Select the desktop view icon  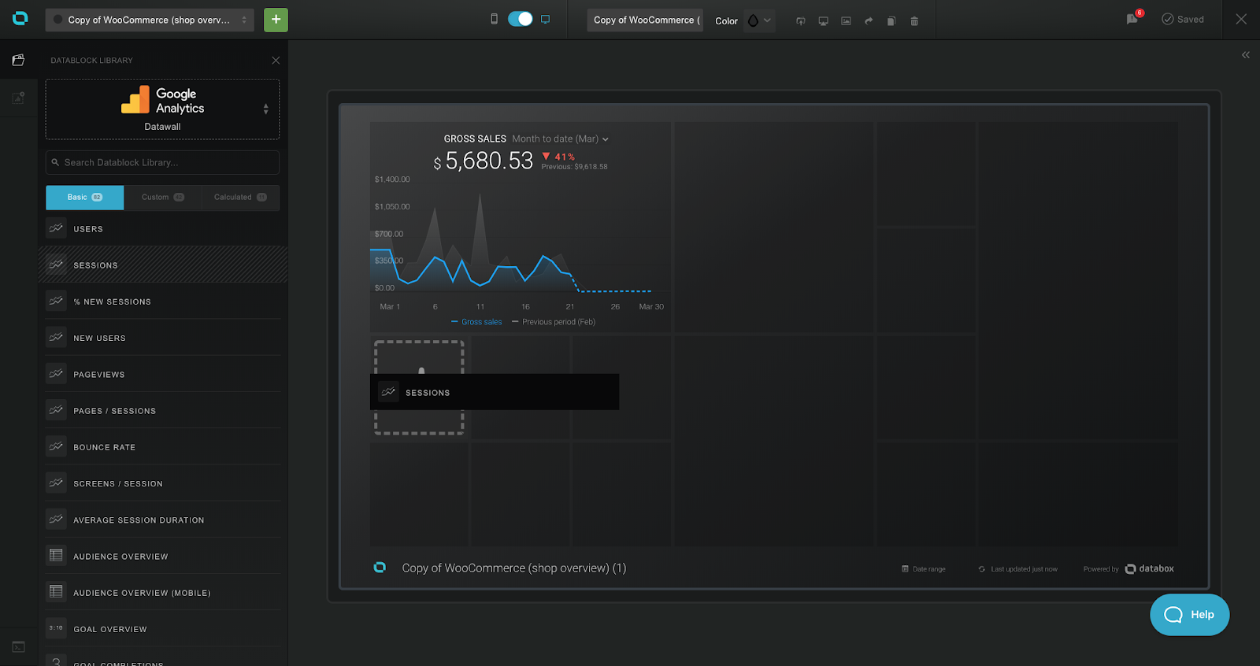pyautogui.click(x=545, y=19)
